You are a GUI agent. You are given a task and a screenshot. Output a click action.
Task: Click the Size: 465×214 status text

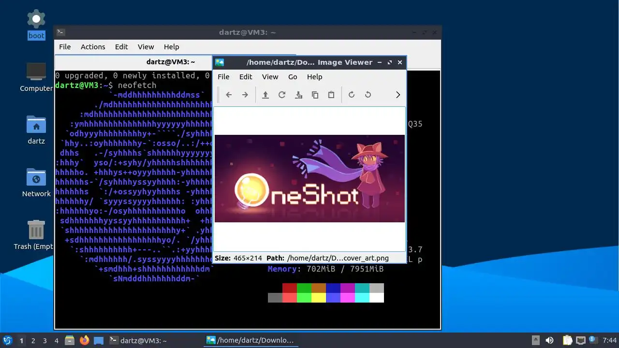point(238,258)
